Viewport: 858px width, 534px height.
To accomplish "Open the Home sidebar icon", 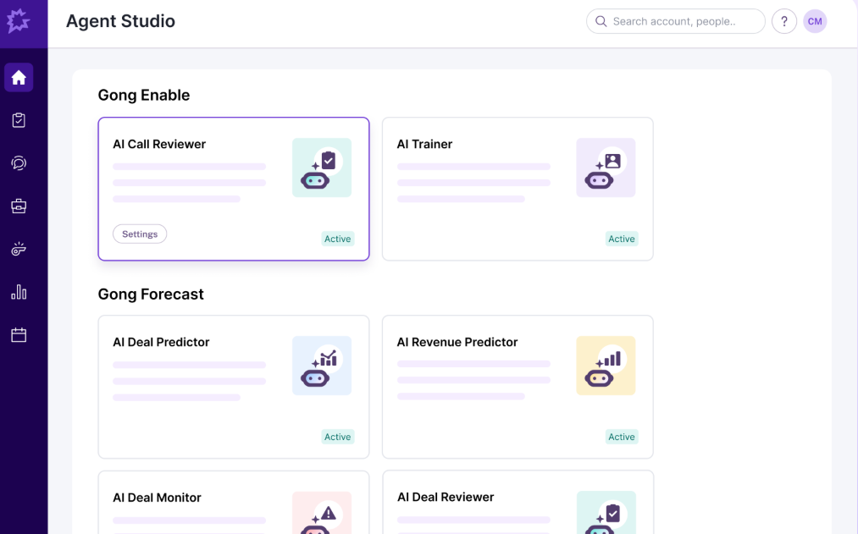I will [19, 78].
